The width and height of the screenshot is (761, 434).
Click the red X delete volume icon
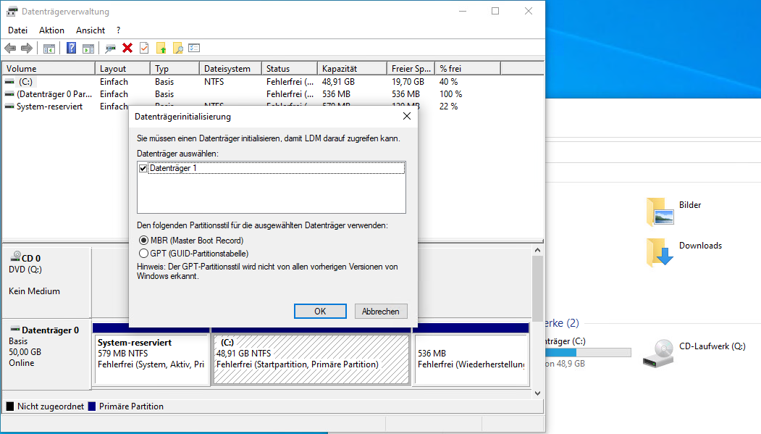(128, 48)
